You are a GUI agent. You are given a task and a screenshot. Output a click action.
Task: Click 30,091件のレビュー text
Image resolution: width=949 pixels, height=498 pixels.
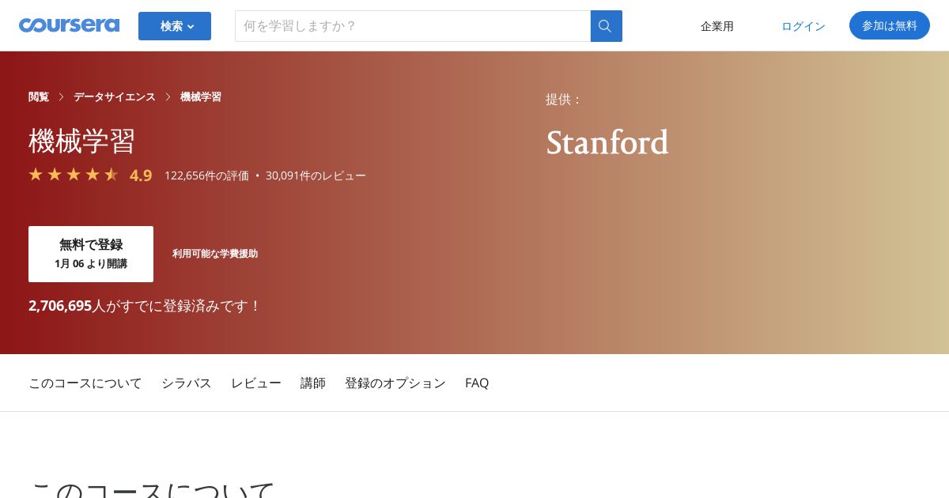(x=316, y=175)
